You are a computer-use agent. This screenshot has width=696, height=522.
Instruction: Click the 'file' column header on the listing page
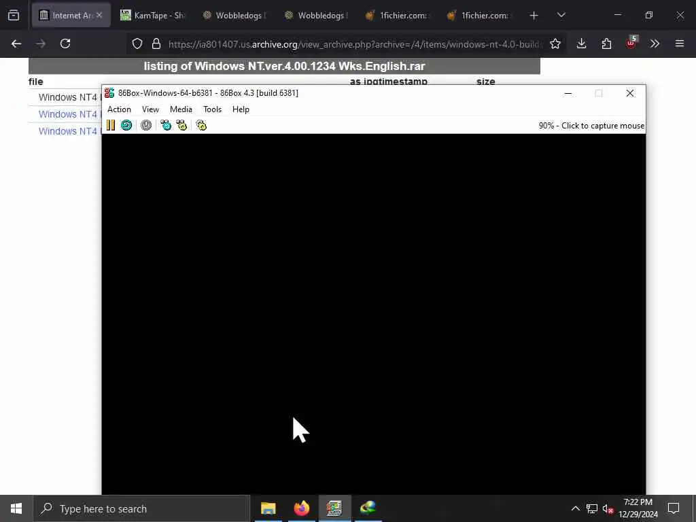pos(35,82)
